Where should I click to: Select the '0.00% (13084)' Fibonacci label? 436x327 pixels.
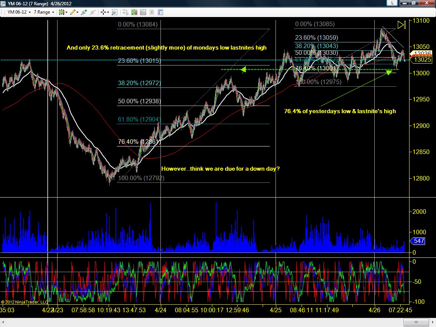pyautogui.click(x=138, y=25)
